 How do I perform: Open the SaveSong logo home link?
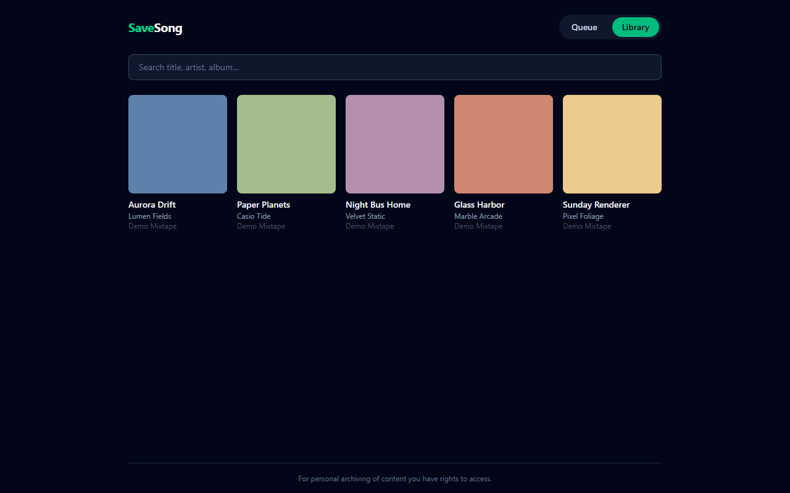pyautogui.click(x=155, y=28)
